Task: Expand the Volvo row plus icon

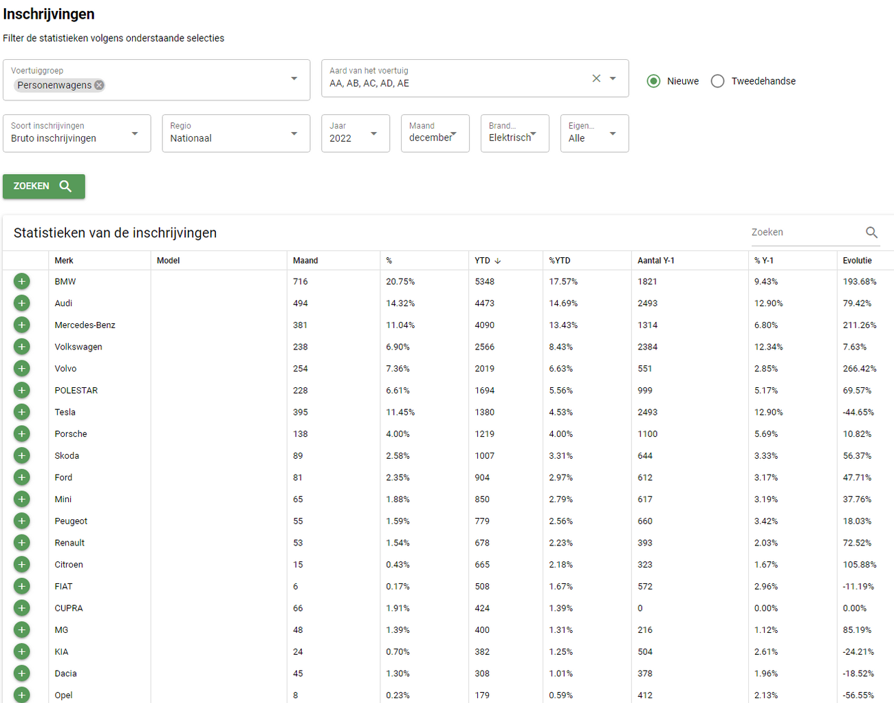Action: (22, 369)
